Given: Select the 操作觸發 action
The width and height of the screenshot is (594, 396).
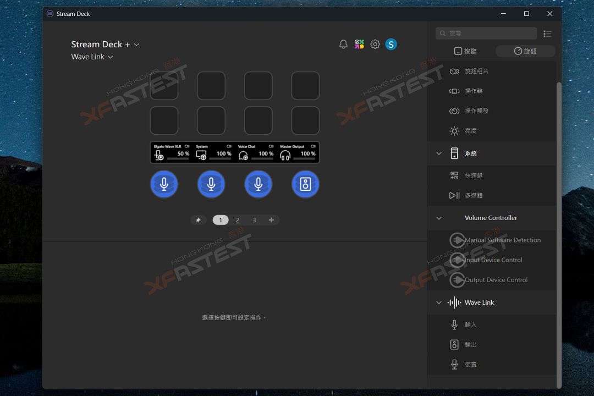Looking at the screenshot, I should tap(492, 111).
